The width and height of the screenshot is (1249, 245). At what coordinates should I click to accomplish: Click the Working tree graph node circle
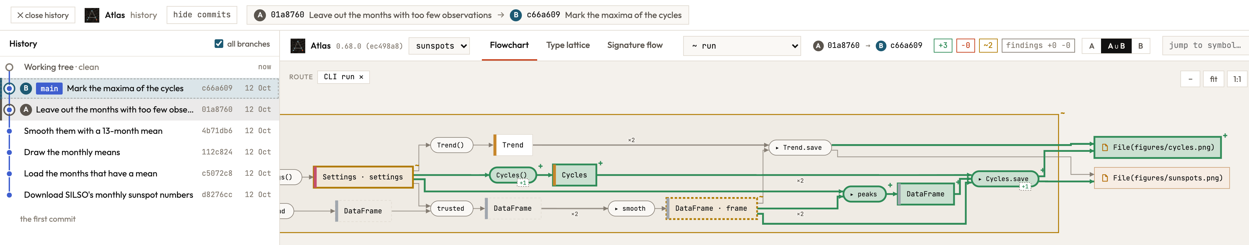9,67
